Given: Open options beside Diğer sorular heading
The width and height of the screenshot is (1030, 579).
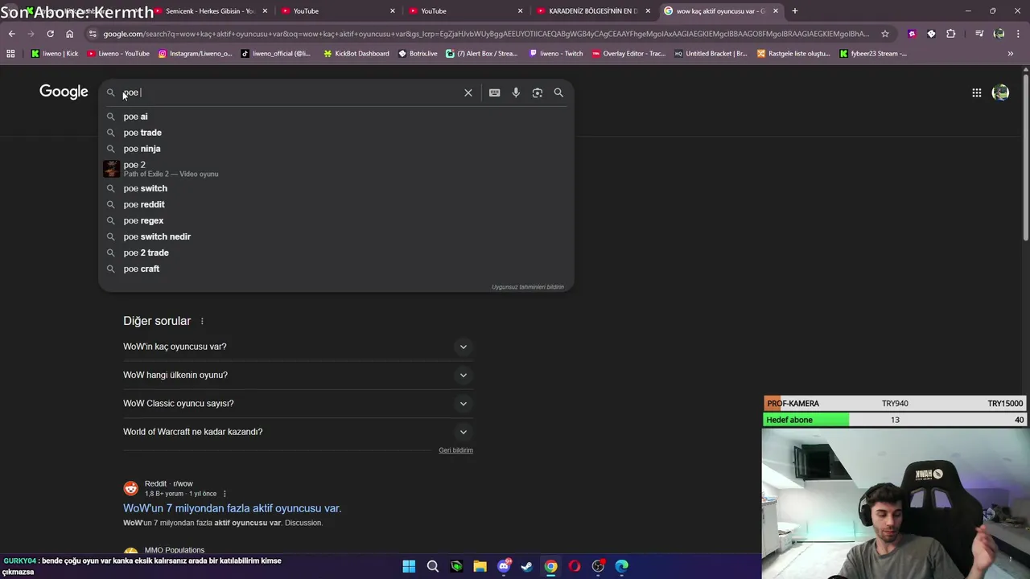Looking at the screenshot, I should coord(202,321).
